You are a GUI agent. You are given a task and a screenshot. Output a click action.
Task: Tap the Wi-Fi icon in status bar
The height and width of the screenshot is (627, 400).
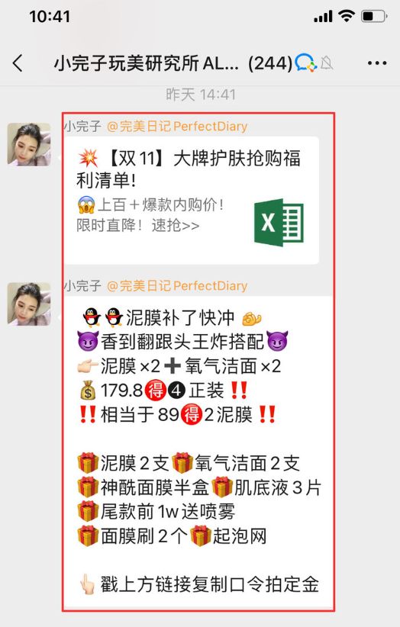point(347,16)
